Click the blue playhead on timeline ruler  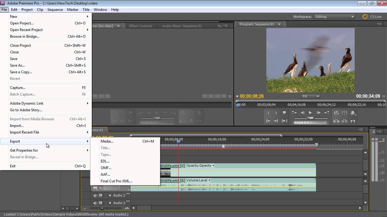coord(178,142)
